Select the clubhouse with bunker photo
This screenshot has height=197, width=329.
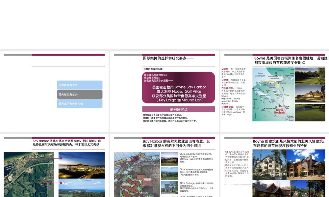tap(310, 94)
